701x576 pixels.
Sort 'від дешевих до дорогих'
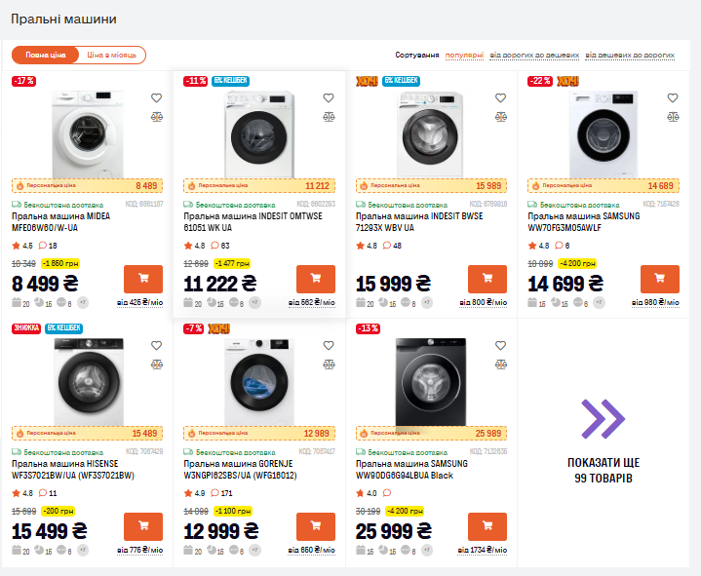pyautogui.click(x=633, y=56)
